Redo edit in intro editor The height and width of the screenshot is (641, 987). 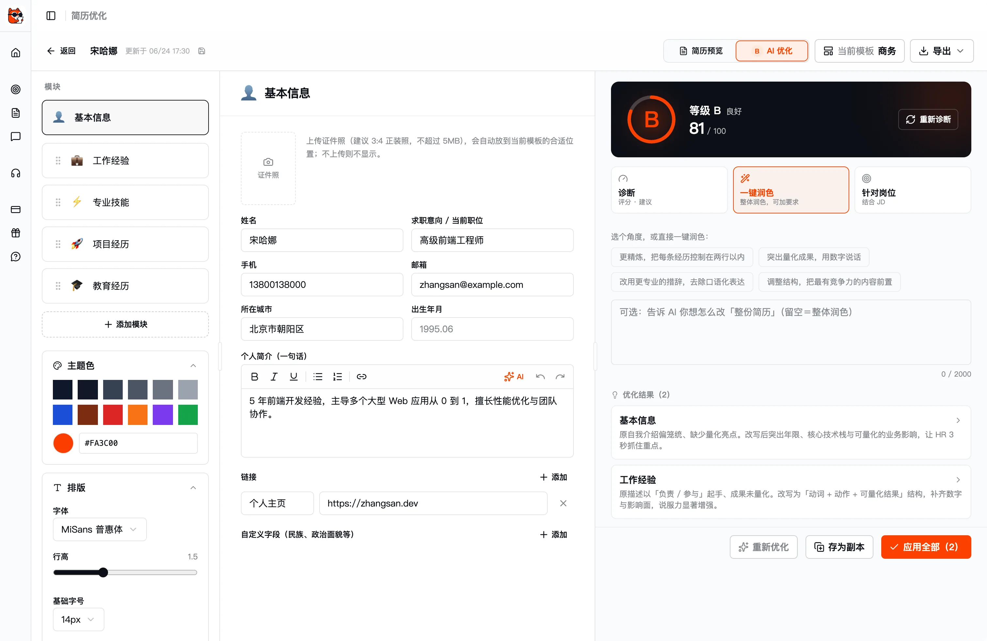pos(560,377)
